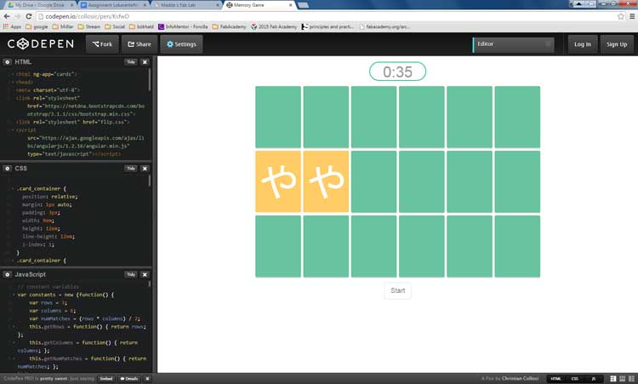
Task: Flip the third card in bottom row
Action: coord(374,246)
